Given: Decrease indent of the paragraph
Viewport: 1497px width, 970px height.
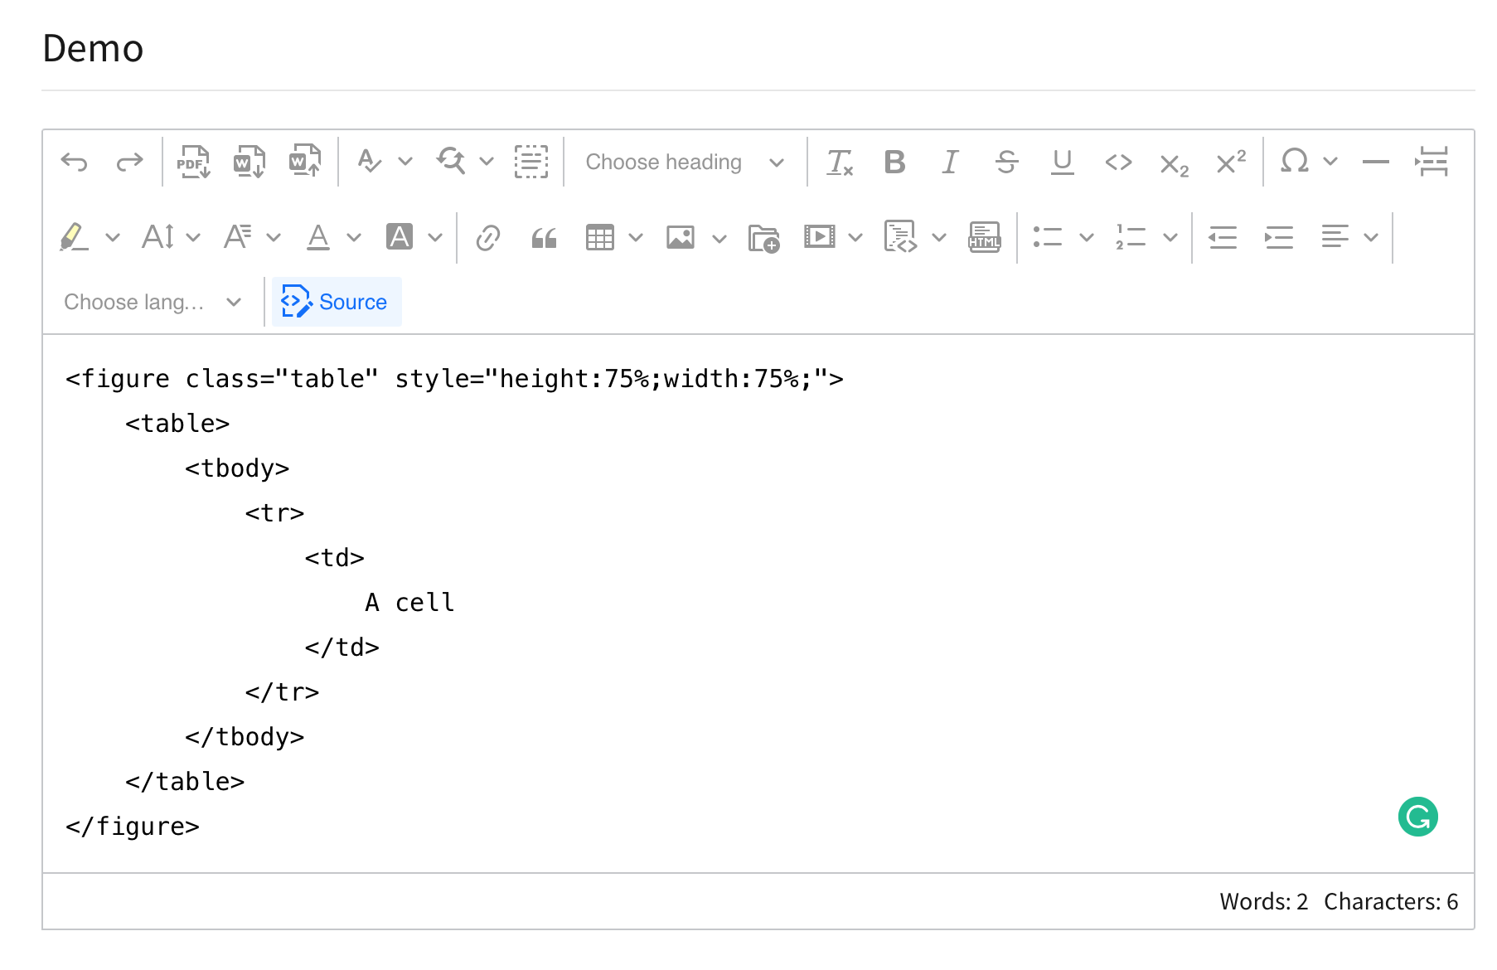Looking at the screenshot, I should point(1223,238).
